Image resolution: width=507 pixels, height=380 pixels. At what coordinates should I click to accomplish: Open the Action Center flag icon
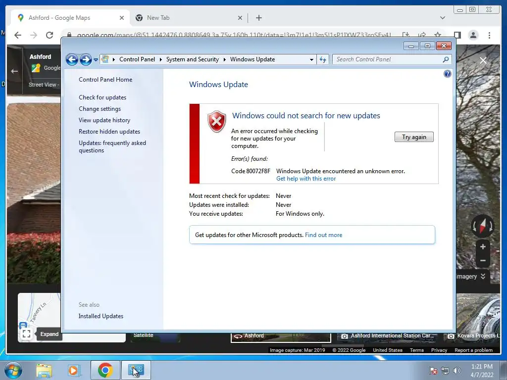(x=433, y=371)
